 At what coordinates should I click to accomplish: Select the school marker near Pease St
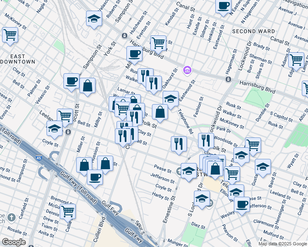pyautogui.click(x=189, y=172)
